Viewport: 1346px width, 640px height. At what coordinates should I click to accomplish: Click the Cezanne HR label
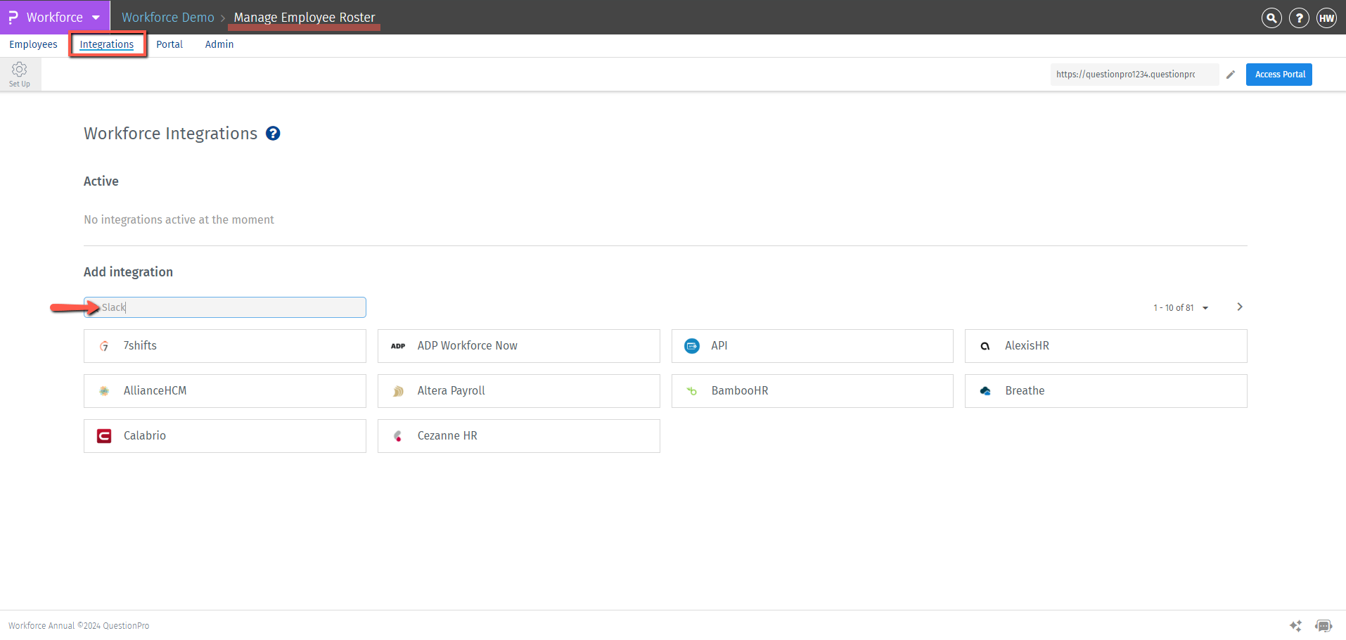pyautogui.click(x=447, y=436)
